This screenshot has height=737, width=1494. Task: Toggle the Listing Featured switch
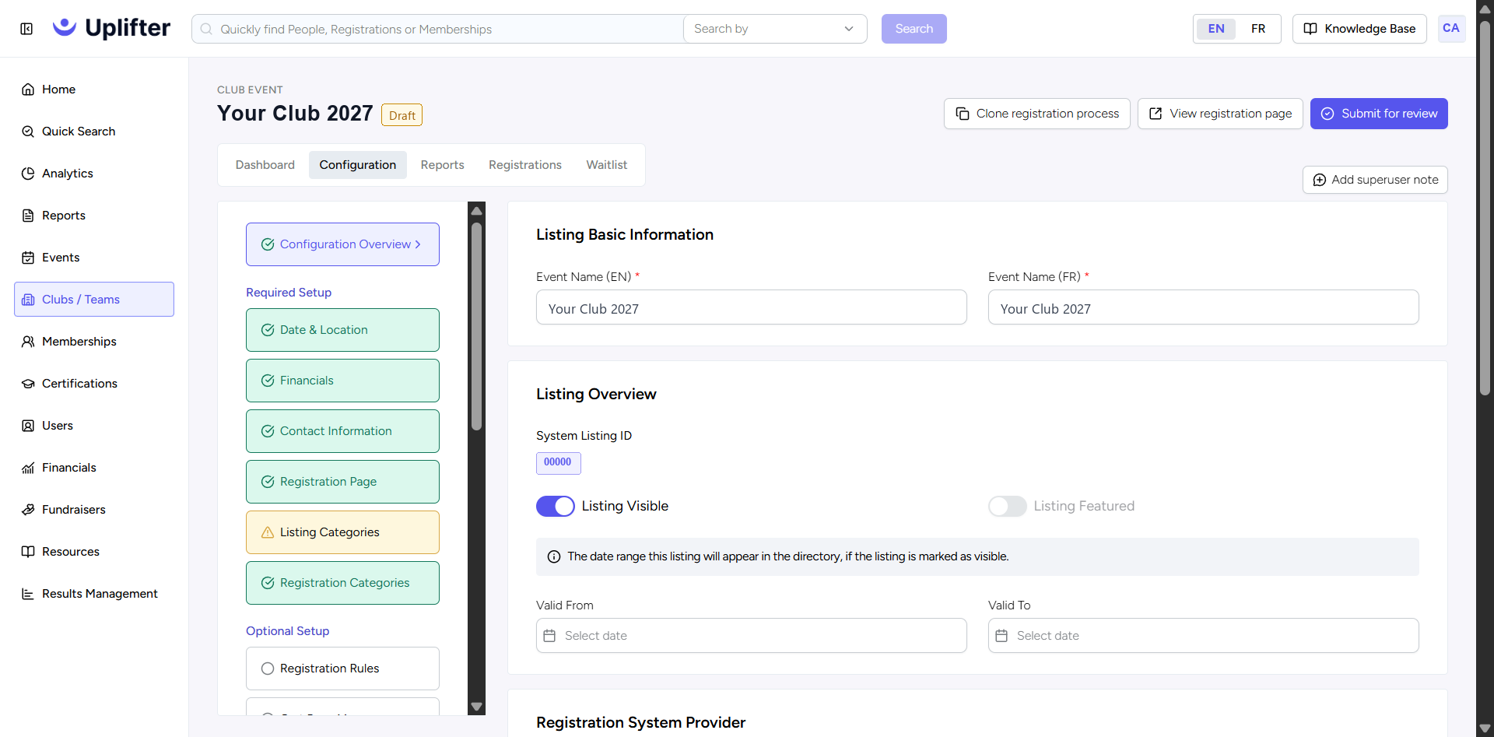click(x=1008, y=506)
